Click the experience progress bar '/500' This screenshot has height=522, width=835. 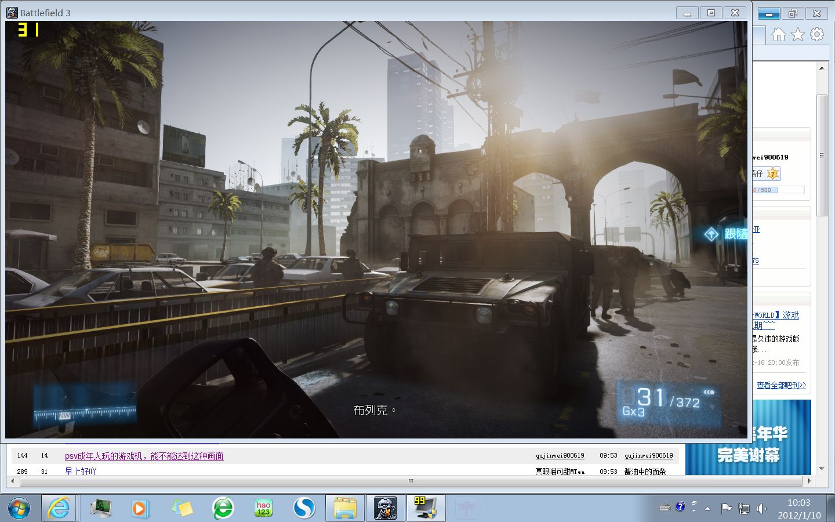point(778,190)
